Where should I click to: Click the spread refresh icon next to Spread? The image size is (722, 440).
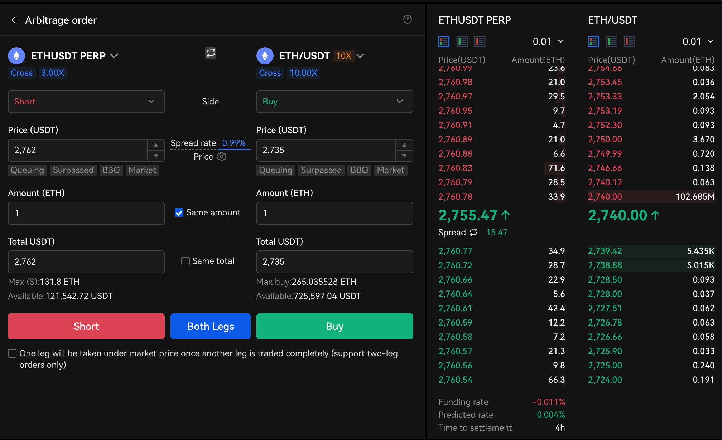point(473,232)
